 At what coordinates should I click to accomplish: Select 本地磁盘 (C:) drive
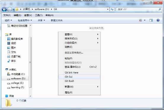(16, 74)
